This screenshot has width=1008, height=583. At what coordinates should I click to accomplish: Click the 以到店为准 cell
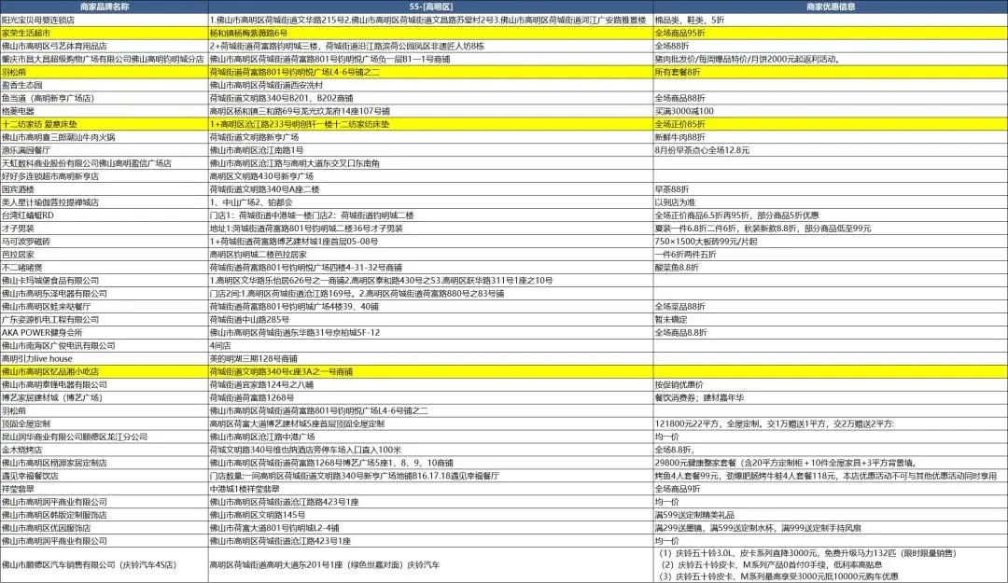(831, 202)
